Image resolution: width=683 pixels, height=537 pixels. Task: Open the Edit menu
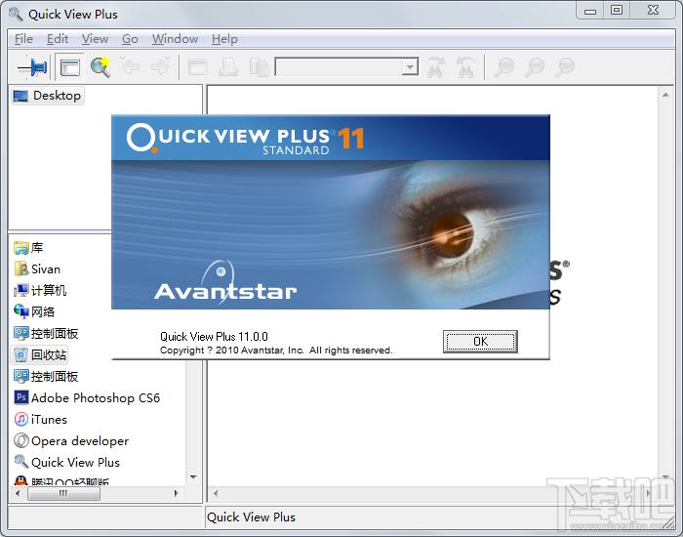[58, 39]
